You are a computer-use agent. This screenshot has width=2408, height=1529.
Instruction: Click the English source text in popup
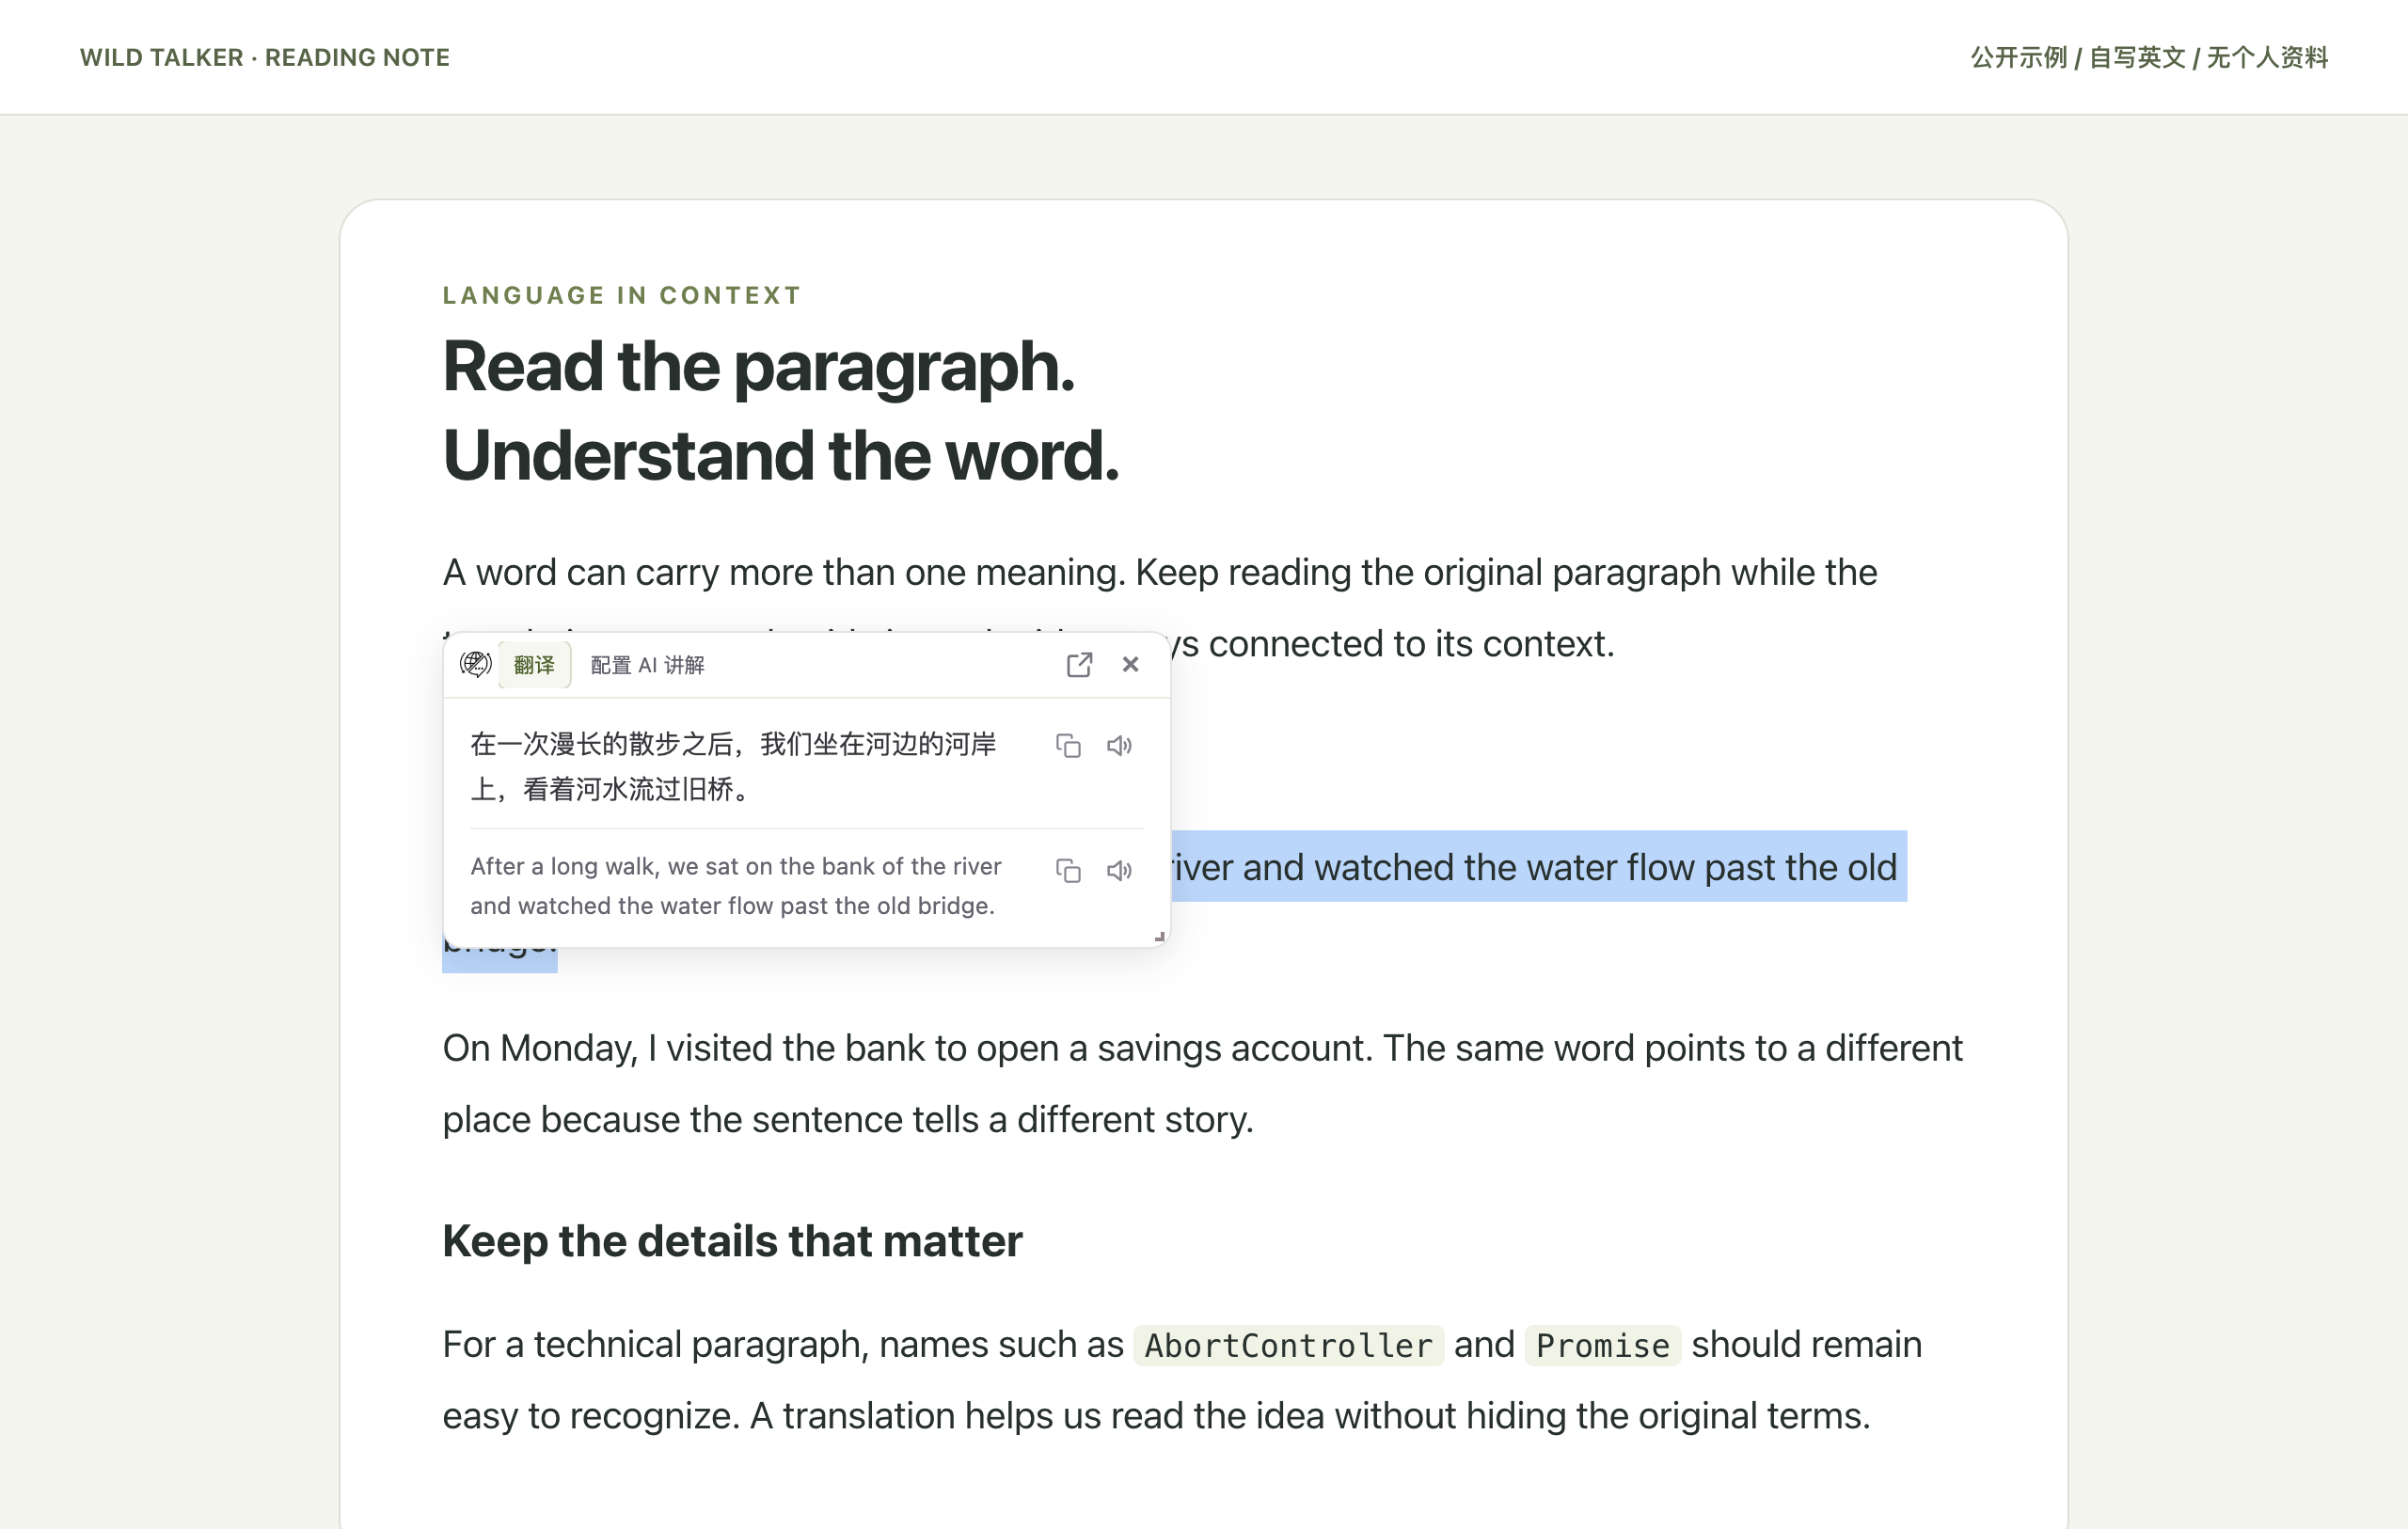point(736,886)
